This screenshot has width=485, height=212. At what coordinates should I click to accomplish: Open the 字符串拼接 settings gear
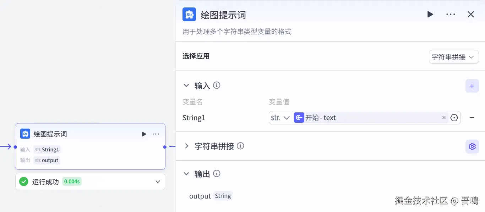tap(472, 146)
